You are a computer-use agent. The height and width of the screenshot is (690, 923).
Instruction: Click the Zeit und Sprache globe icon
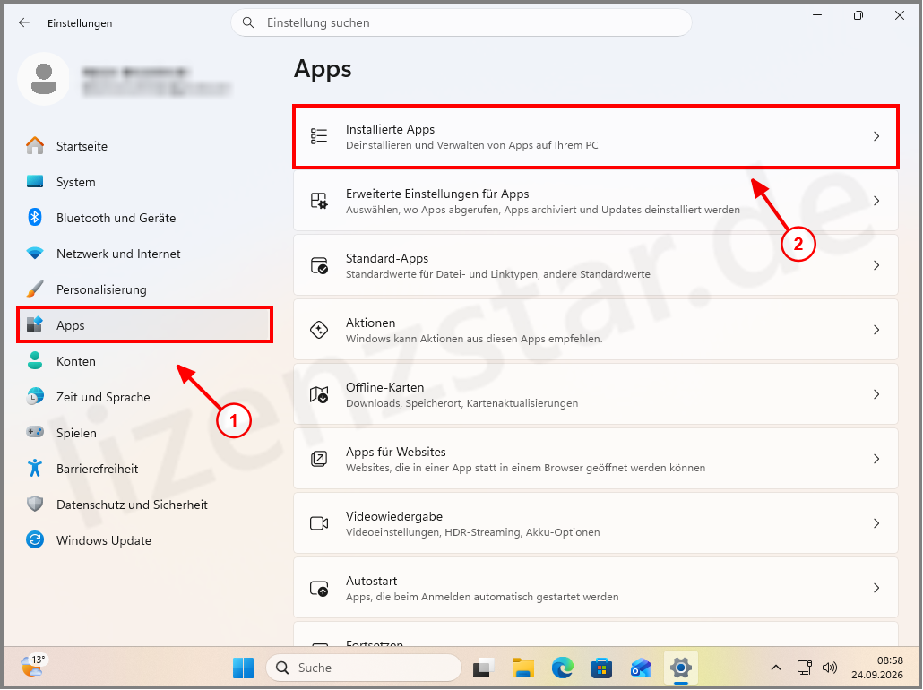[35, 396]
